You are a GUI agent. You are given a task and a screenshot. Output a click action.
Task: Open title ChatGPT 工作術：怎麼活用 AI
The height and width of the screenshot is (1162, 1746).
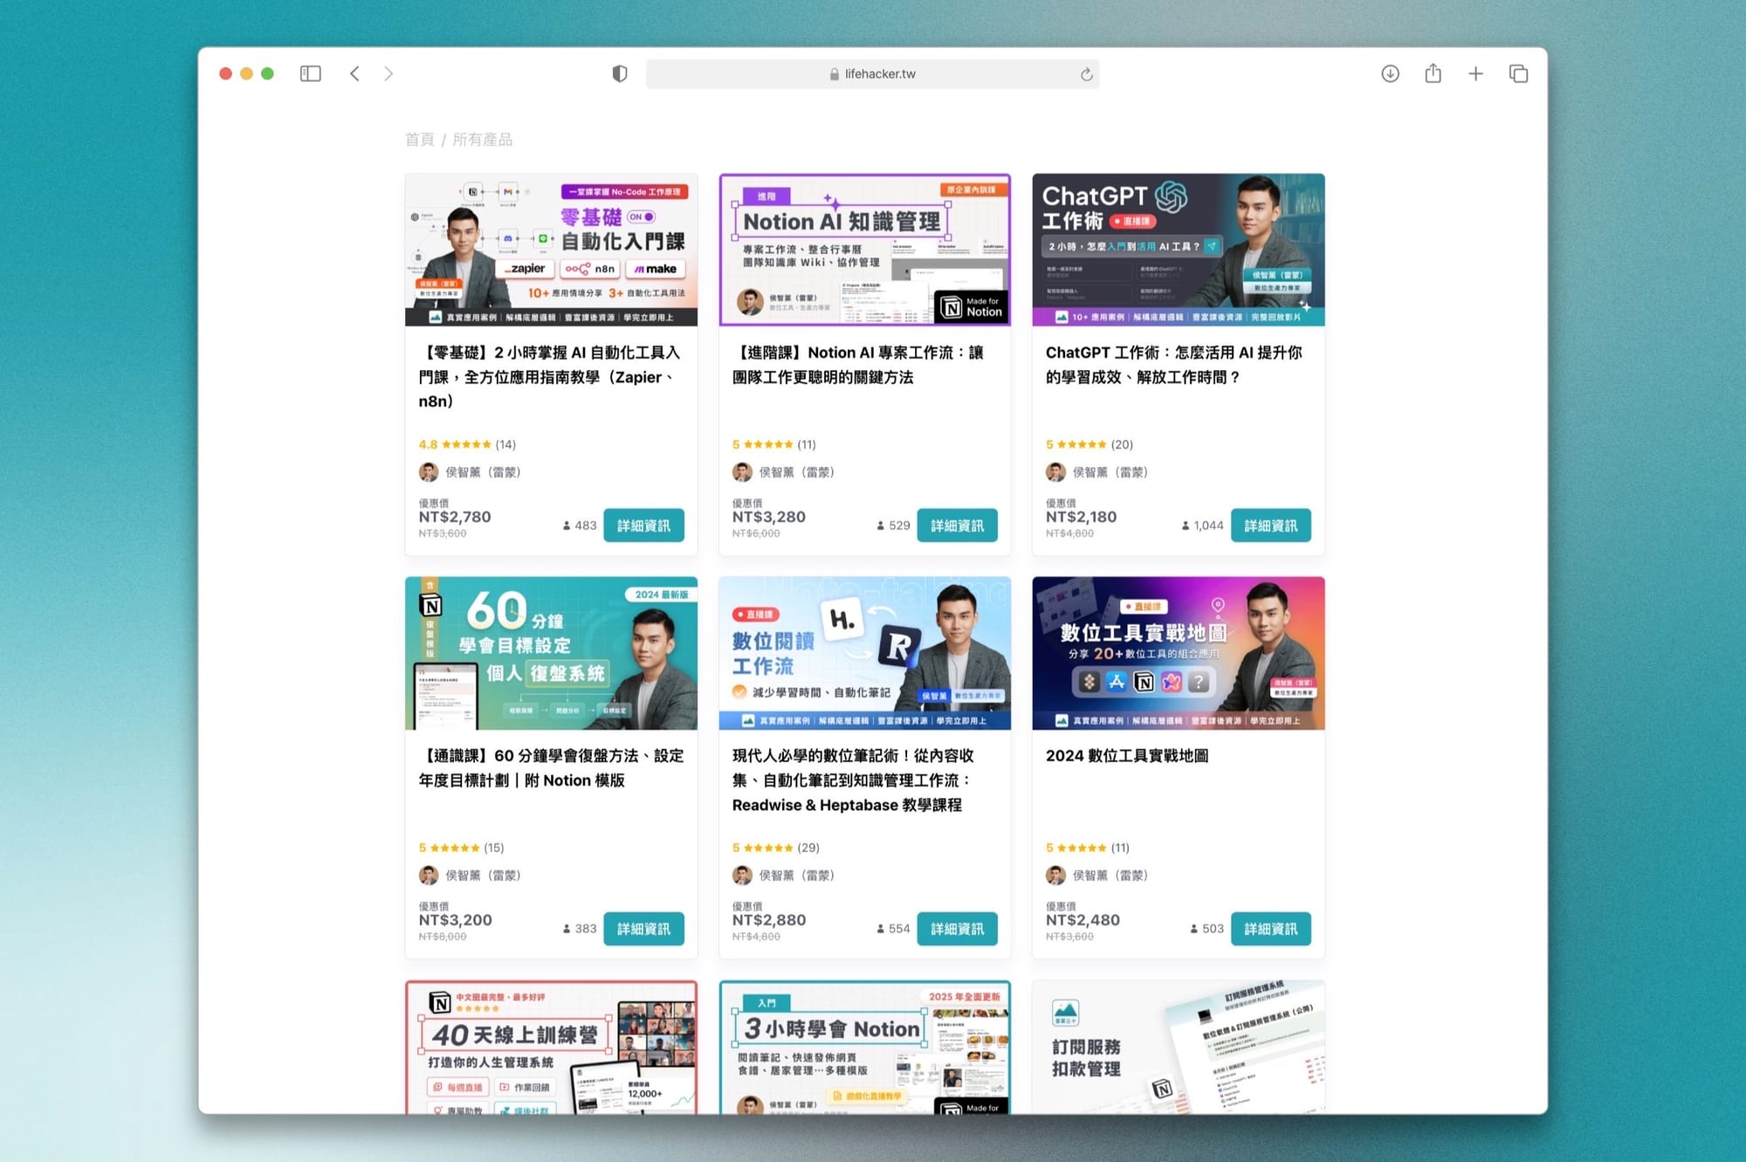pos(1174,365)
